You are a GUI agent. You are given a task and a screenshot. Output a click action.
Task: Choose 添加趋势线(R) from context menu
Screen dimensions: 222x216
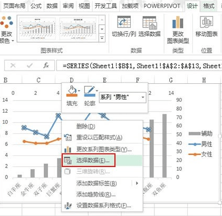(x=102, y=194)
